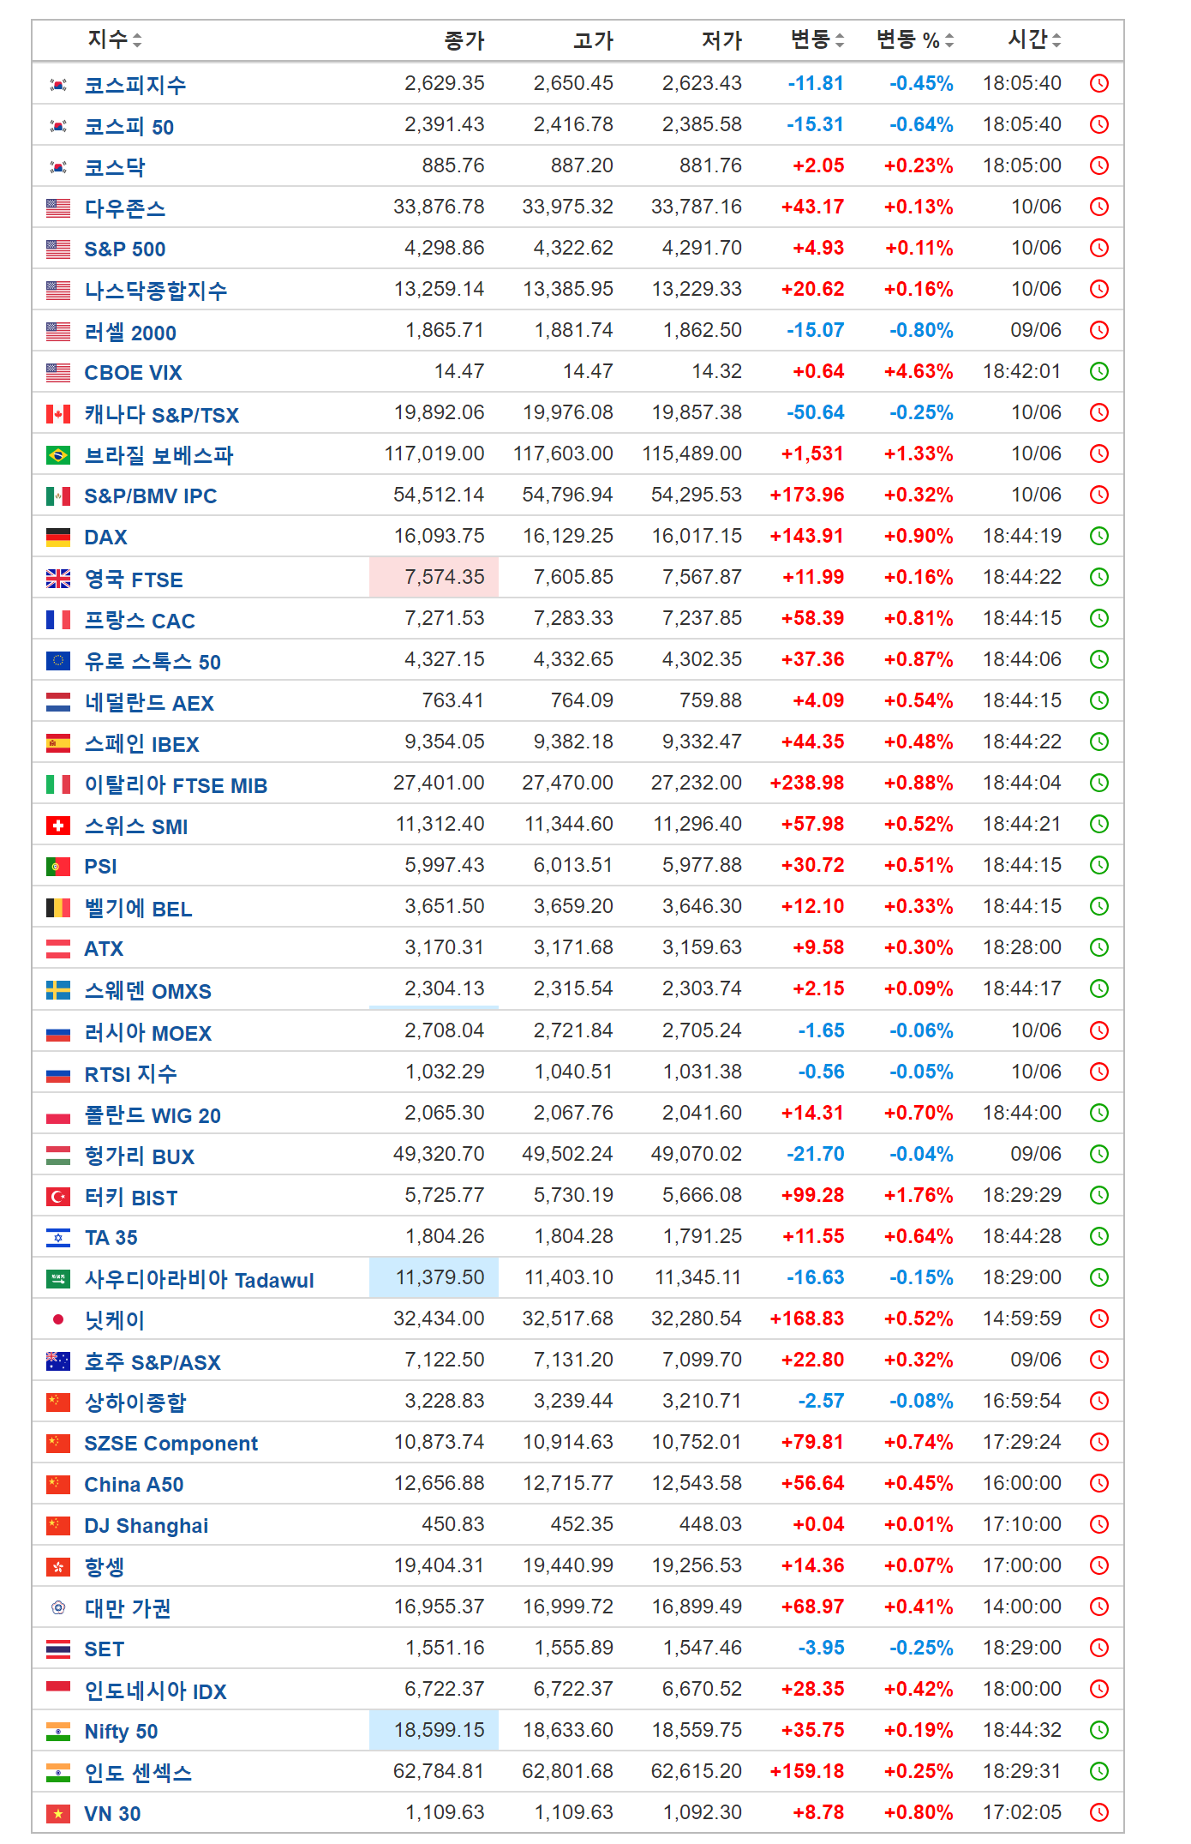This screenshot has width=1191, height=1844.
Task: Click the India flag beside 인도 센섹스
Action: click(58, 1772)
